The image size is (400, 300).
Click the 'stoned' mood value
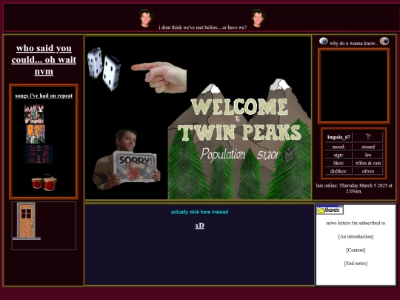[x=368, y=147]
